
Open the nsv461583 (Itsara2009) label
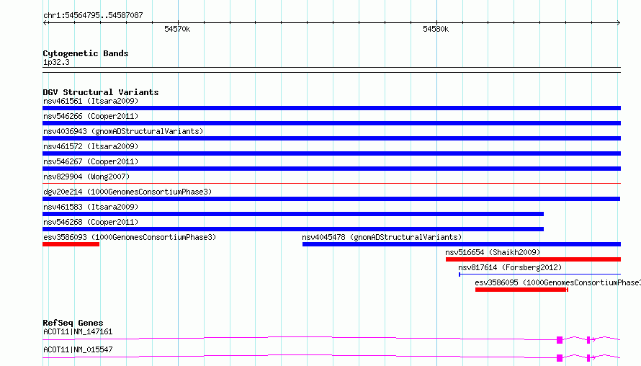click(x=91, y=207)
